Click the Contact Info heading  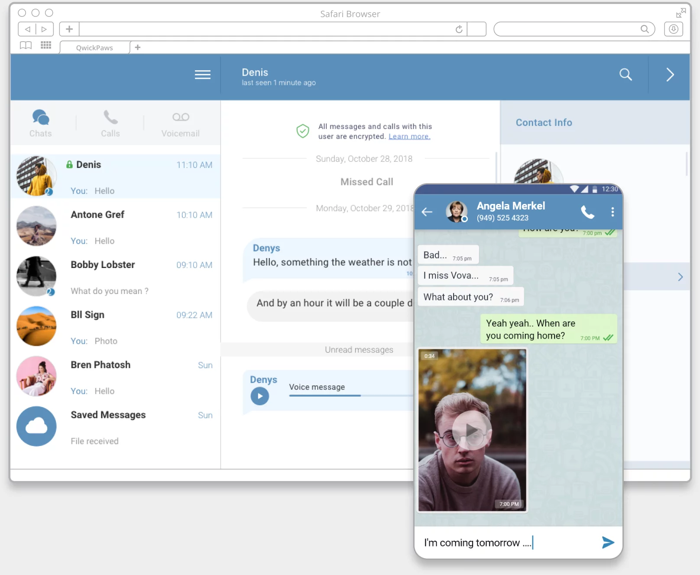click(544, 123)
